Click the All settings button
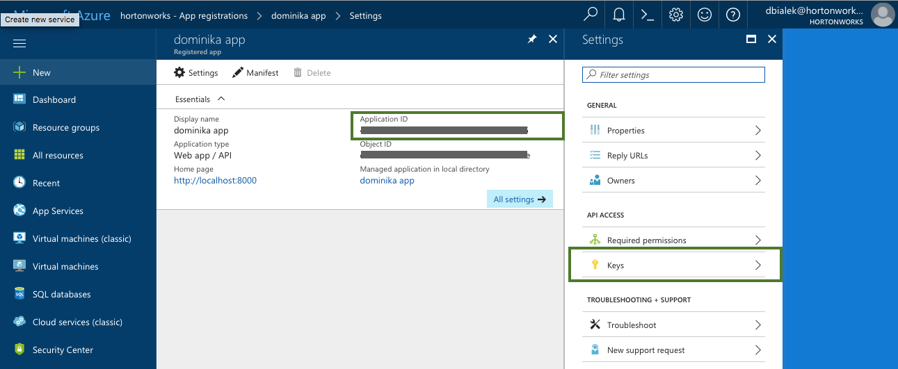The image size is (898, 369). coord(520,199)
